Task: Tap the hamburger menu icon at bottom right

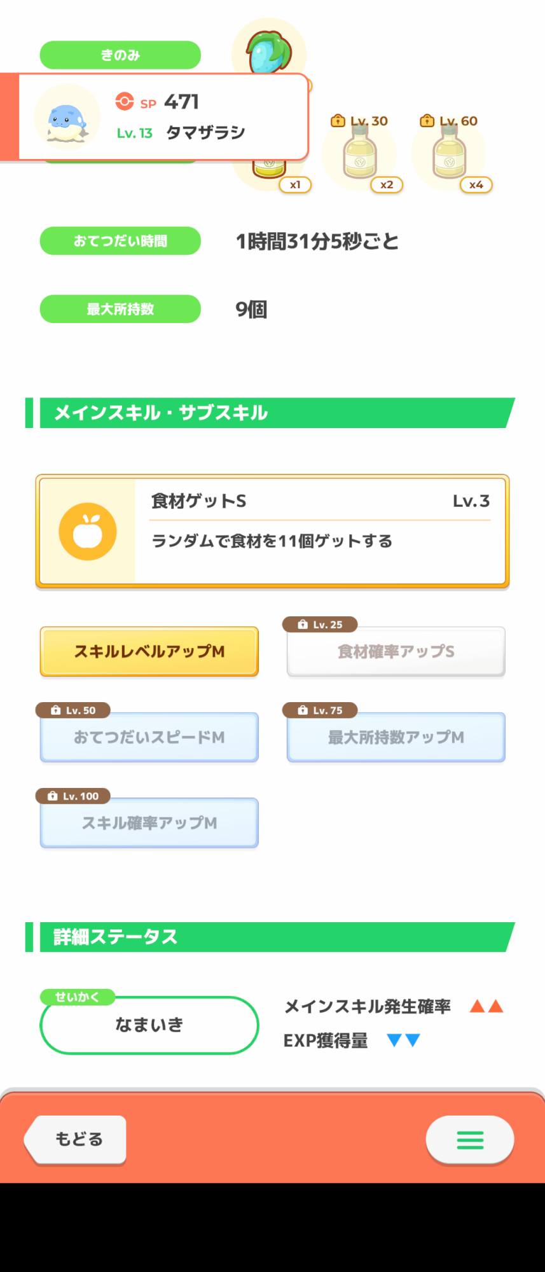Action: [x=470, y=1140]
